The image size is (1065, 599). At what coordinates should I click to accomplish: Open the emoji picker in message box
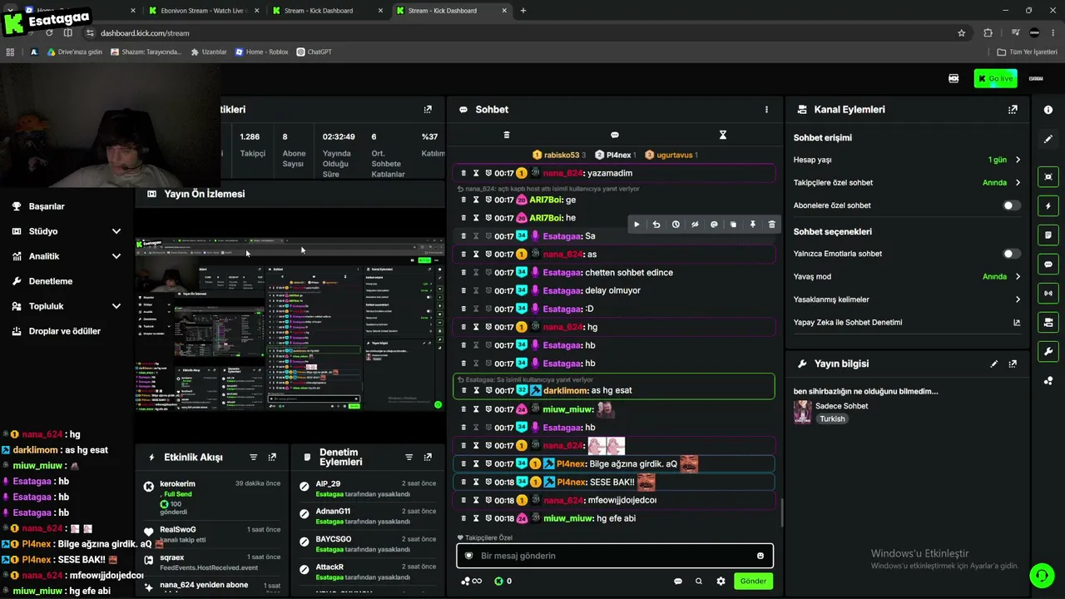point(760,556)
